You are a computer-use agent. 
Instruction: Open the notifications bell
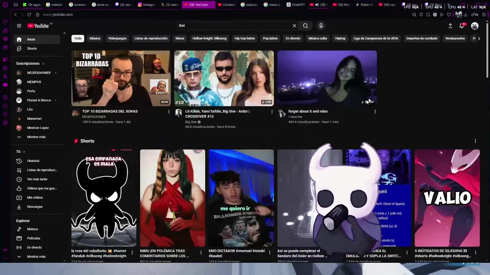click(462, 26)
